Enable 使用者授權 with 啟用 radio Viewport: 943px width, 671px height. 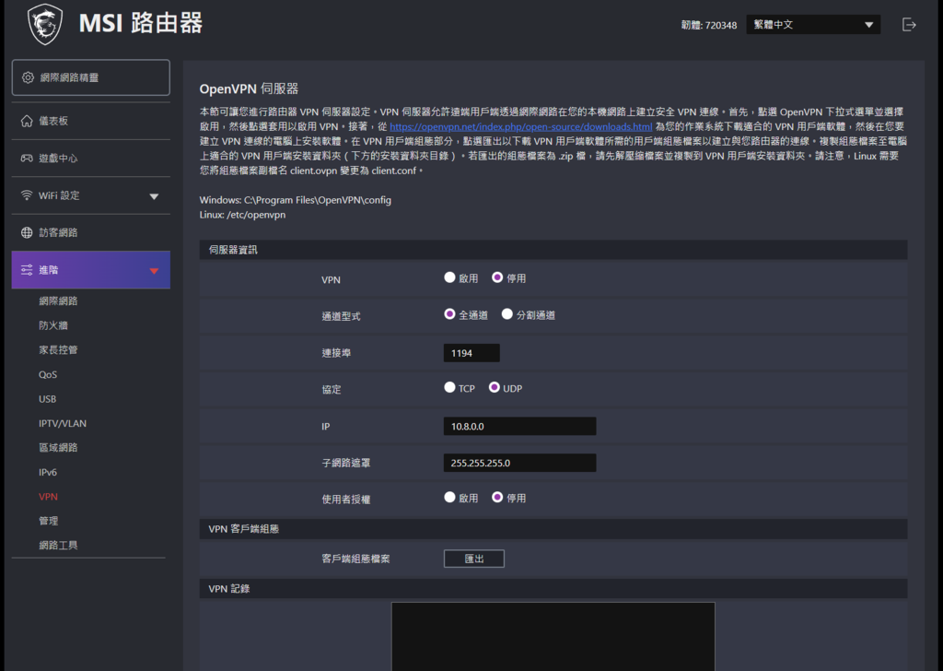pos(449,497)
